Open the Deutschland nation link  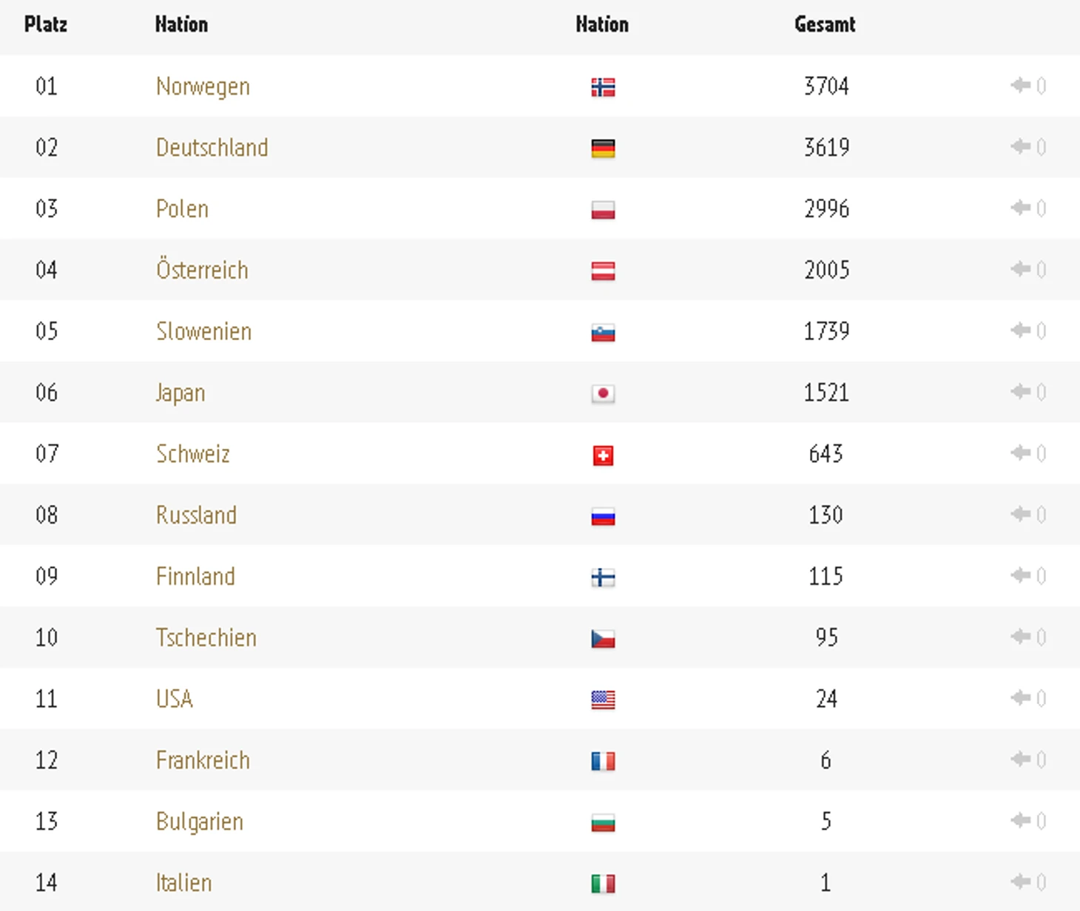(212, 148)
